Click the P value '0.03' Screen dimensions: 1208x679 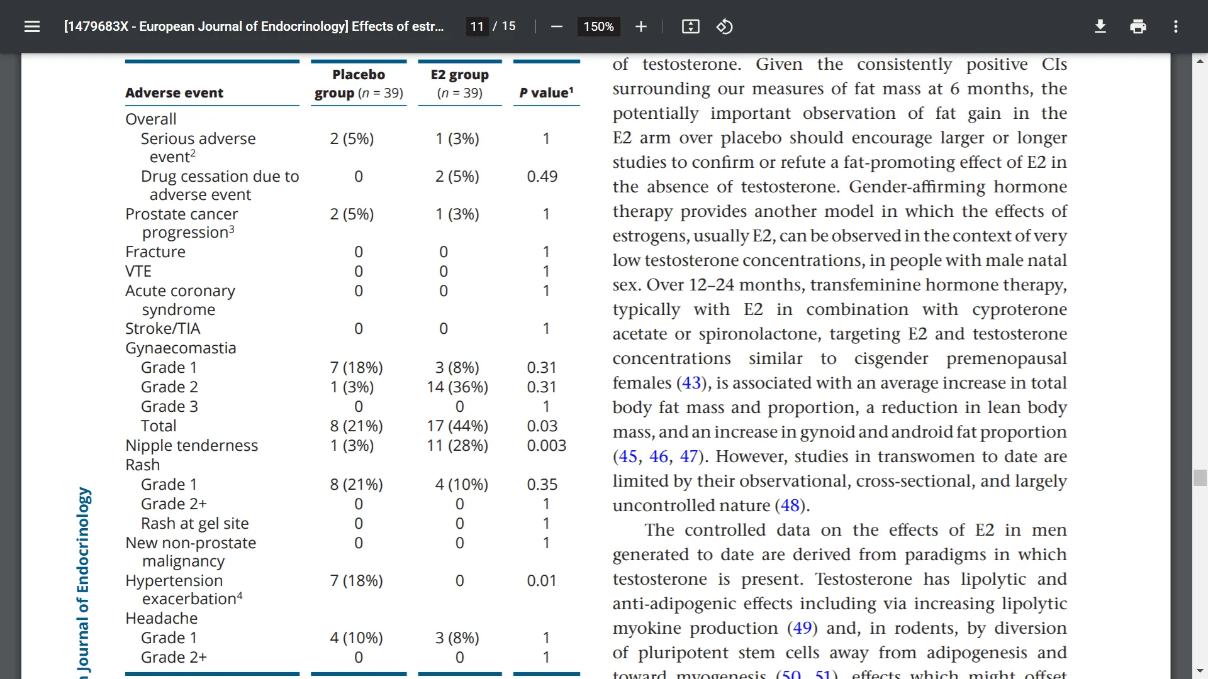tap(542, 426)
